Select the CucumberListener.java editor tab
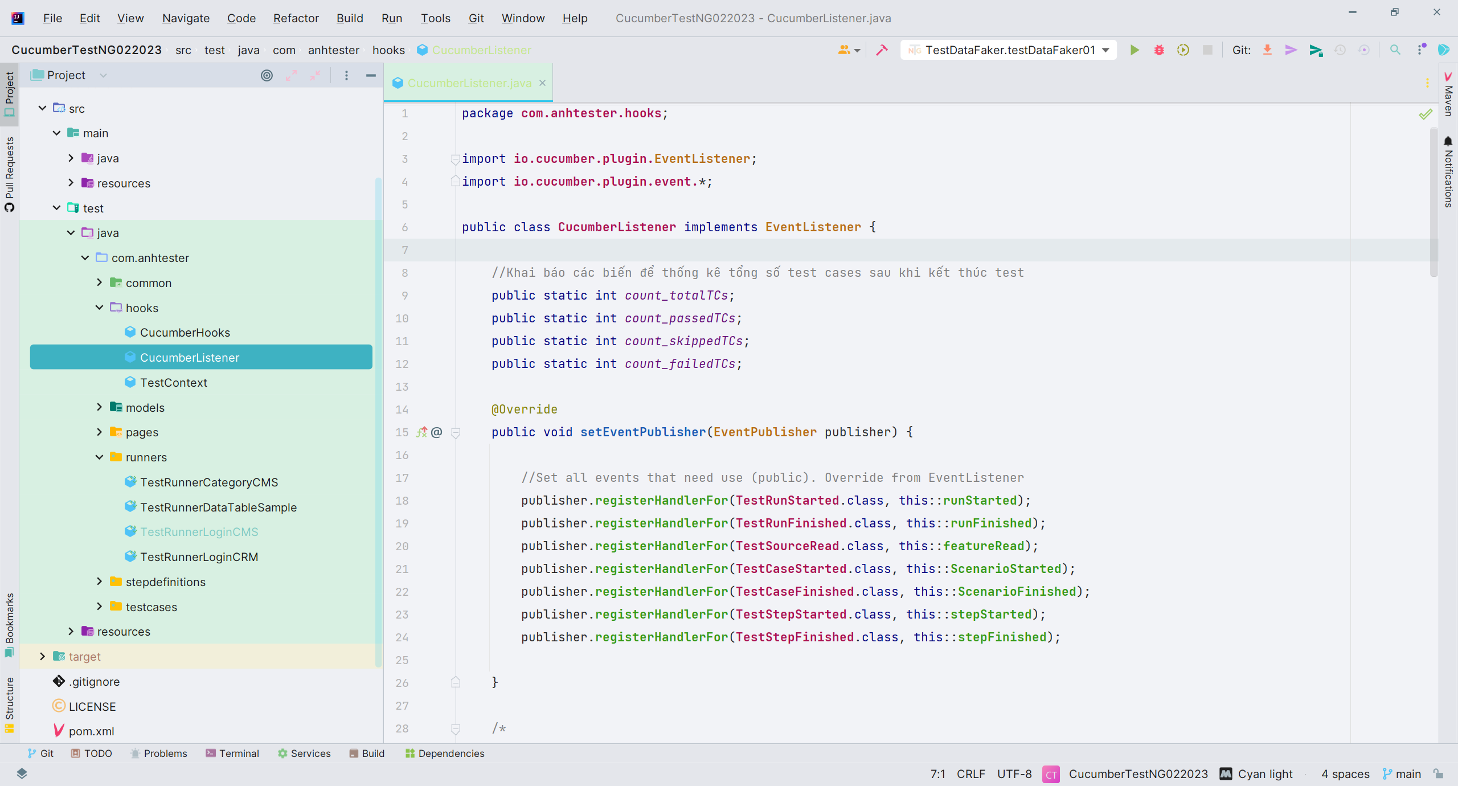This screenshot has height=786, width=1458. pyautogui.click(x=469, y=83)
